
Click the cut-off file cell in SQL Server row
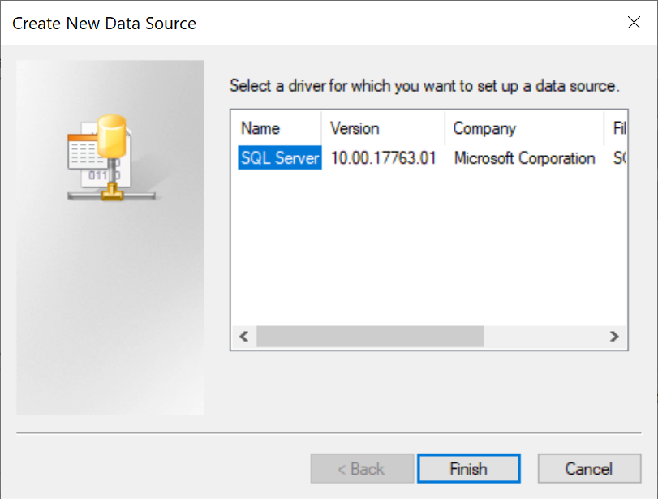[619, 158]
